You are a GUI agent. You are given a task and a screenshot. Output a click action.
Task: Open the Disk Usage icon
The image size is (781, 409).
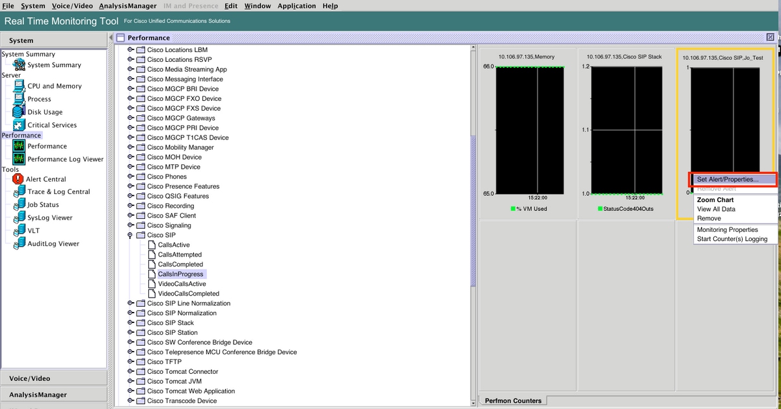point(19,112)
